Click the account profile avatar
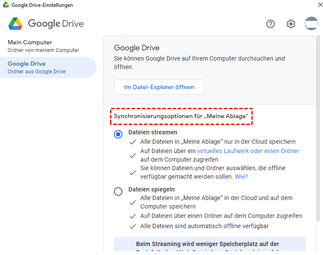This screenshot has height=255, width=323. click(x=311, y=23)
